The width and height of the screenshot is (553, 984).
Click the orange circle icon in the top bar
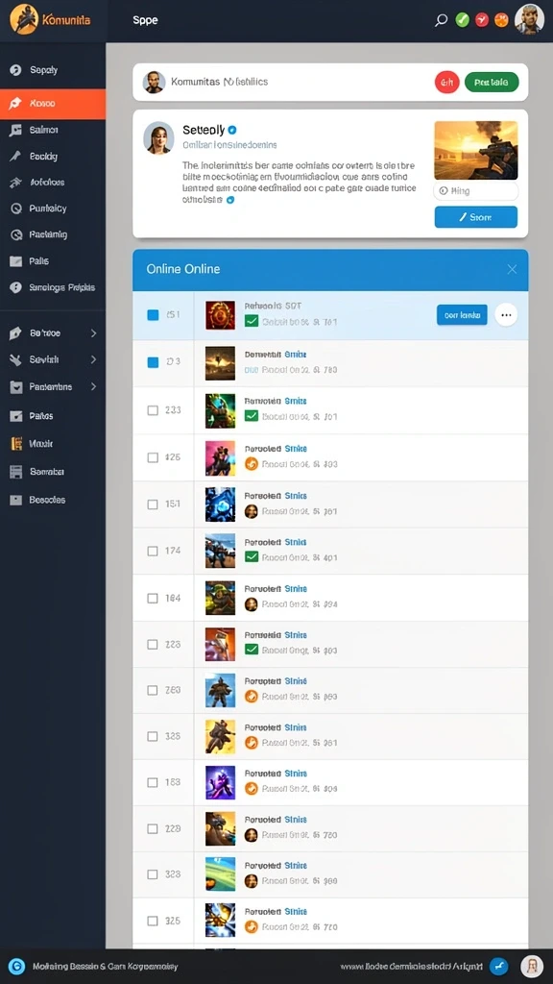(x=501, y=20)
